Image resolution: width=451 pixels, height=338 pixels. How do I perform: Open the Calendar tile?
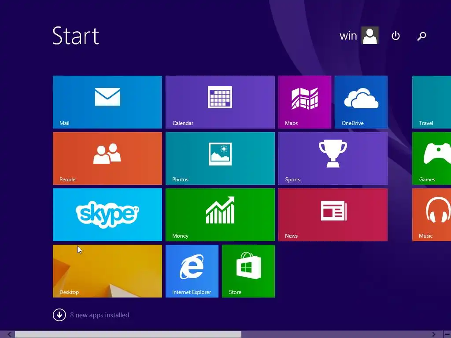click(x=220, y=102)
